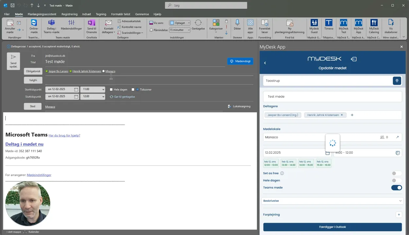Screen dimensions: 409x235
Task: Click the Taastrup location pin icon
Action: [397, 81]
